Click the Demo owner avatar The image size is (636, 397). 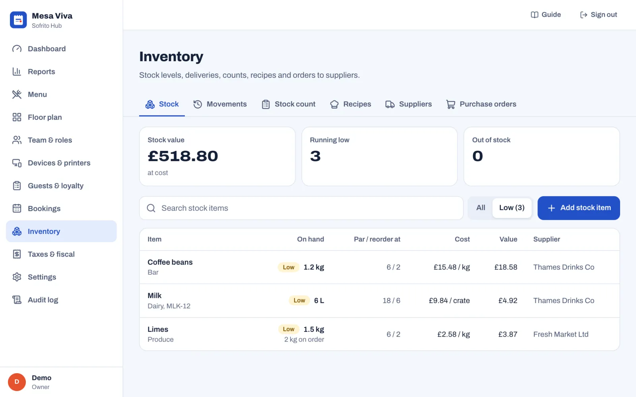[x=17, y=382]
